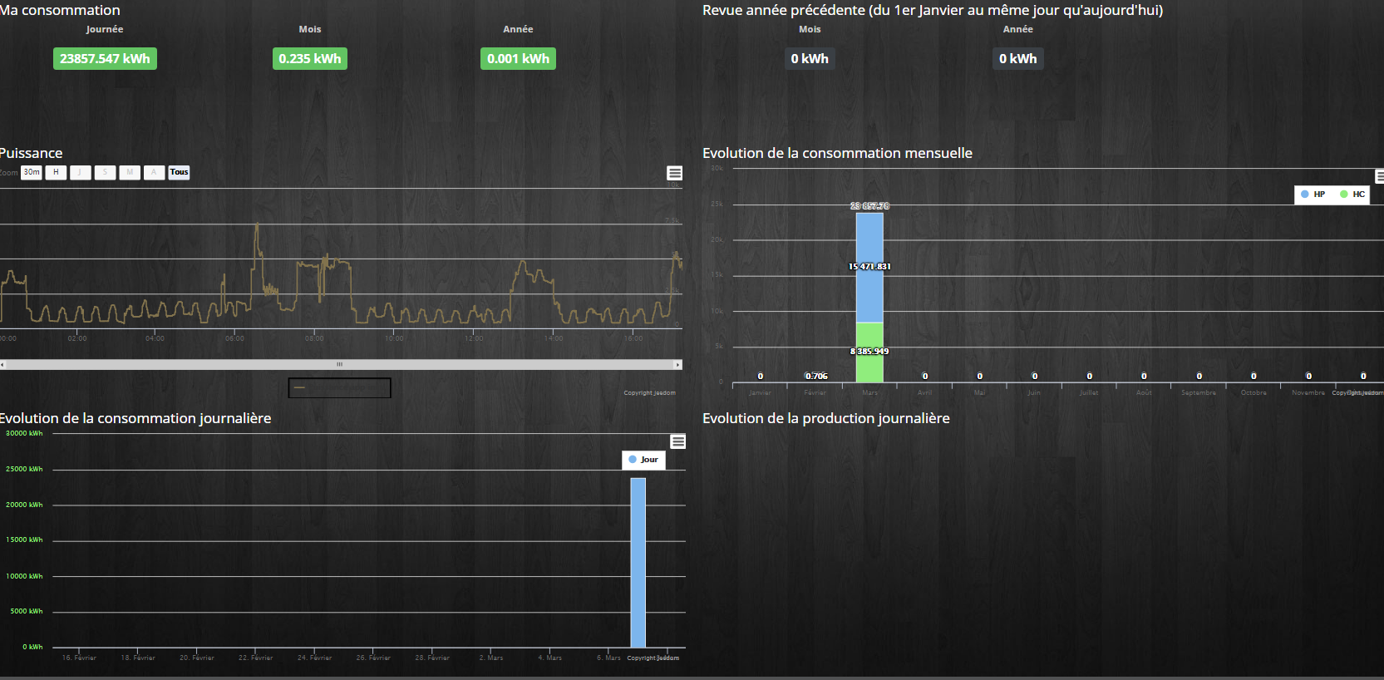Click the 0.706 Février data label
Screen dimensions: 1384x680
coord(816,377)
